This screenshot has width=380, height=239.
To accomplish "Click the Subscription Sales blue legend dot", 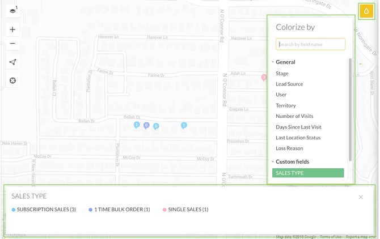I will pos(14,210).
